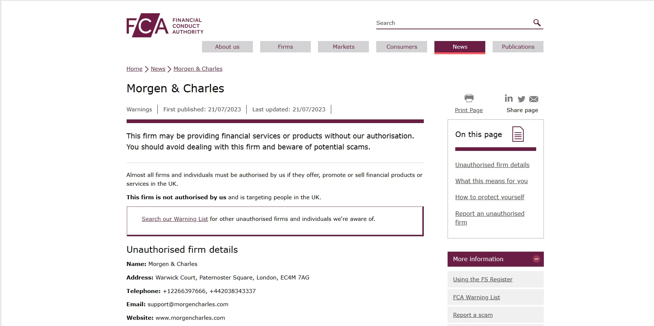Share page via LinkedIn icon

click(509, 98)
